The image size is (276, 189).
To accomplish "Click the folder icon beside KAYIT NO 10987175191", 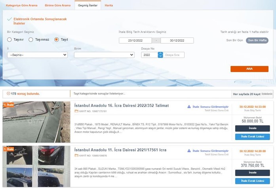I will (x=76, y=111).
